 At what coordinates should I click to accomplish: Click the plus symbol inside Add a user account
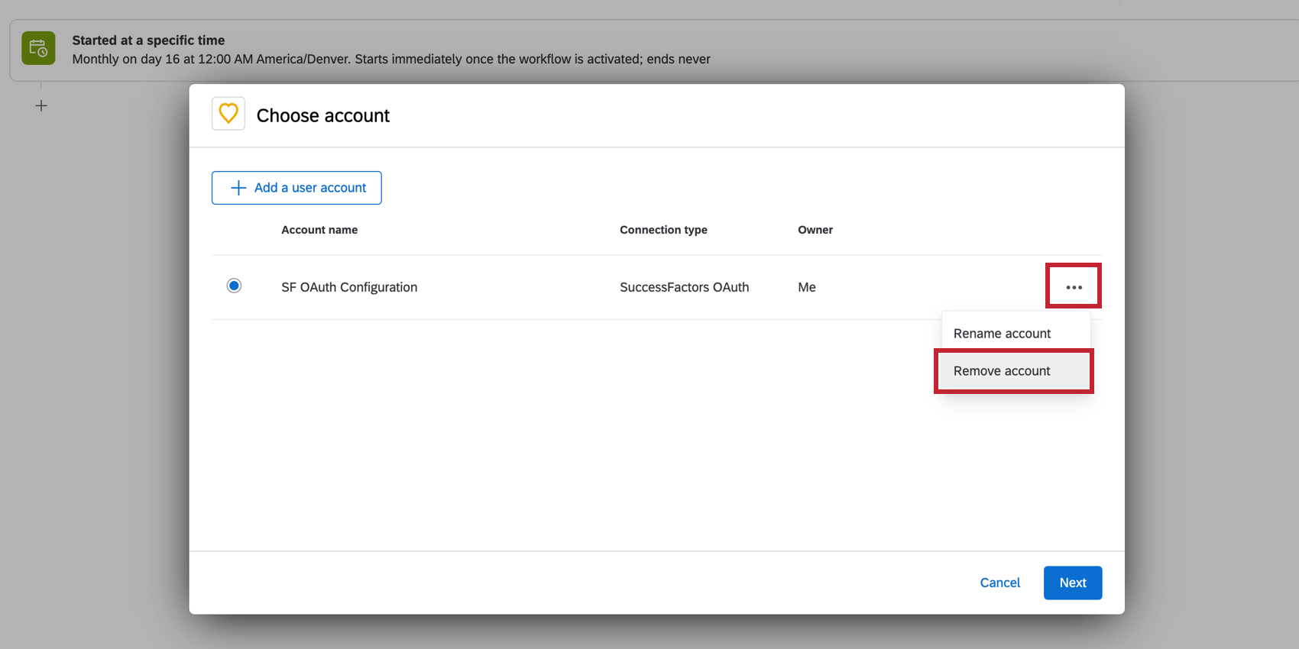[x=238, y=188]
